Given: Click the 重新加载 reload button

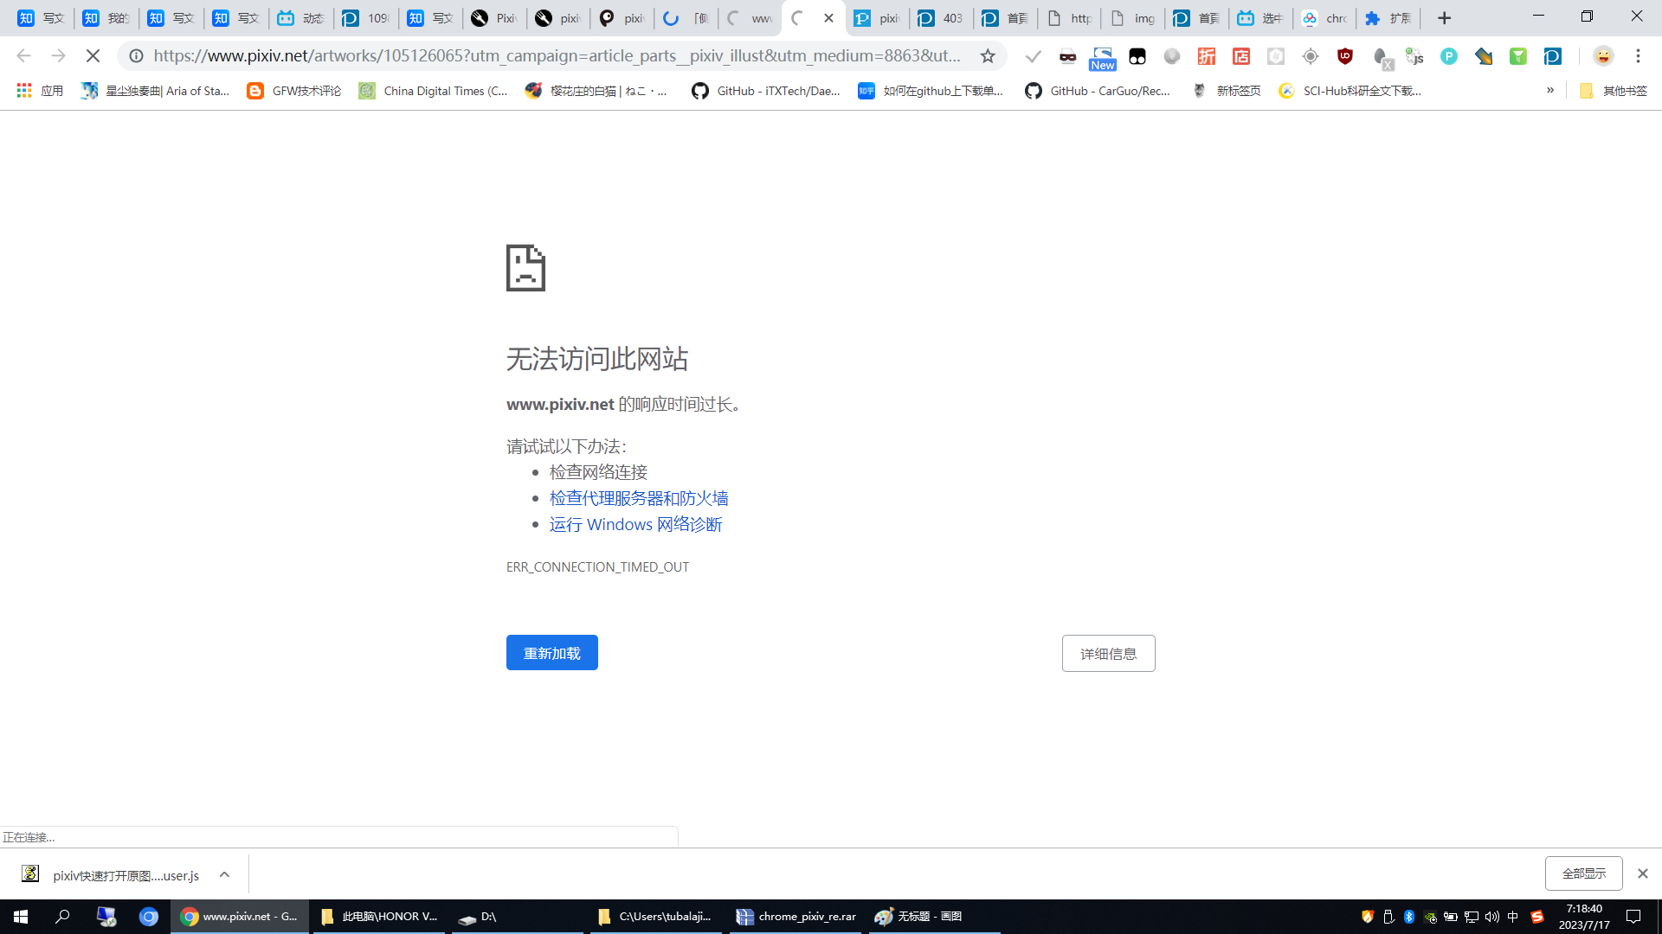Looking at the screenshot, I should pos(552,653).
